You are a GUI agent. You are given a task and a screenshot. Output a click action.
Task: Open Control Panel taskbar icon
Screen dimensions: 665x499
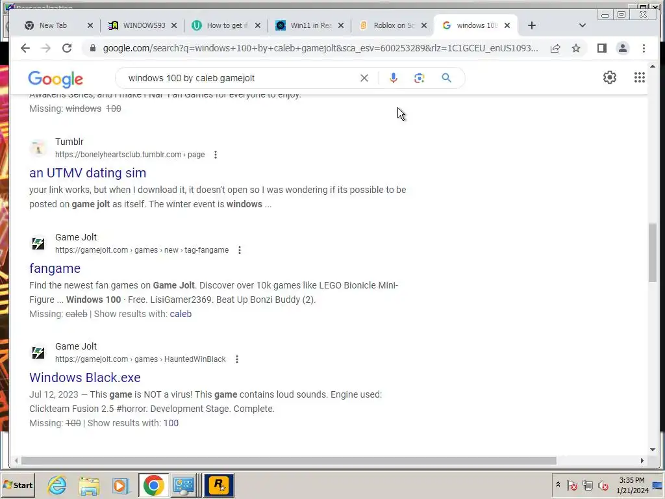pyautogui.click(x=184, y=486)
